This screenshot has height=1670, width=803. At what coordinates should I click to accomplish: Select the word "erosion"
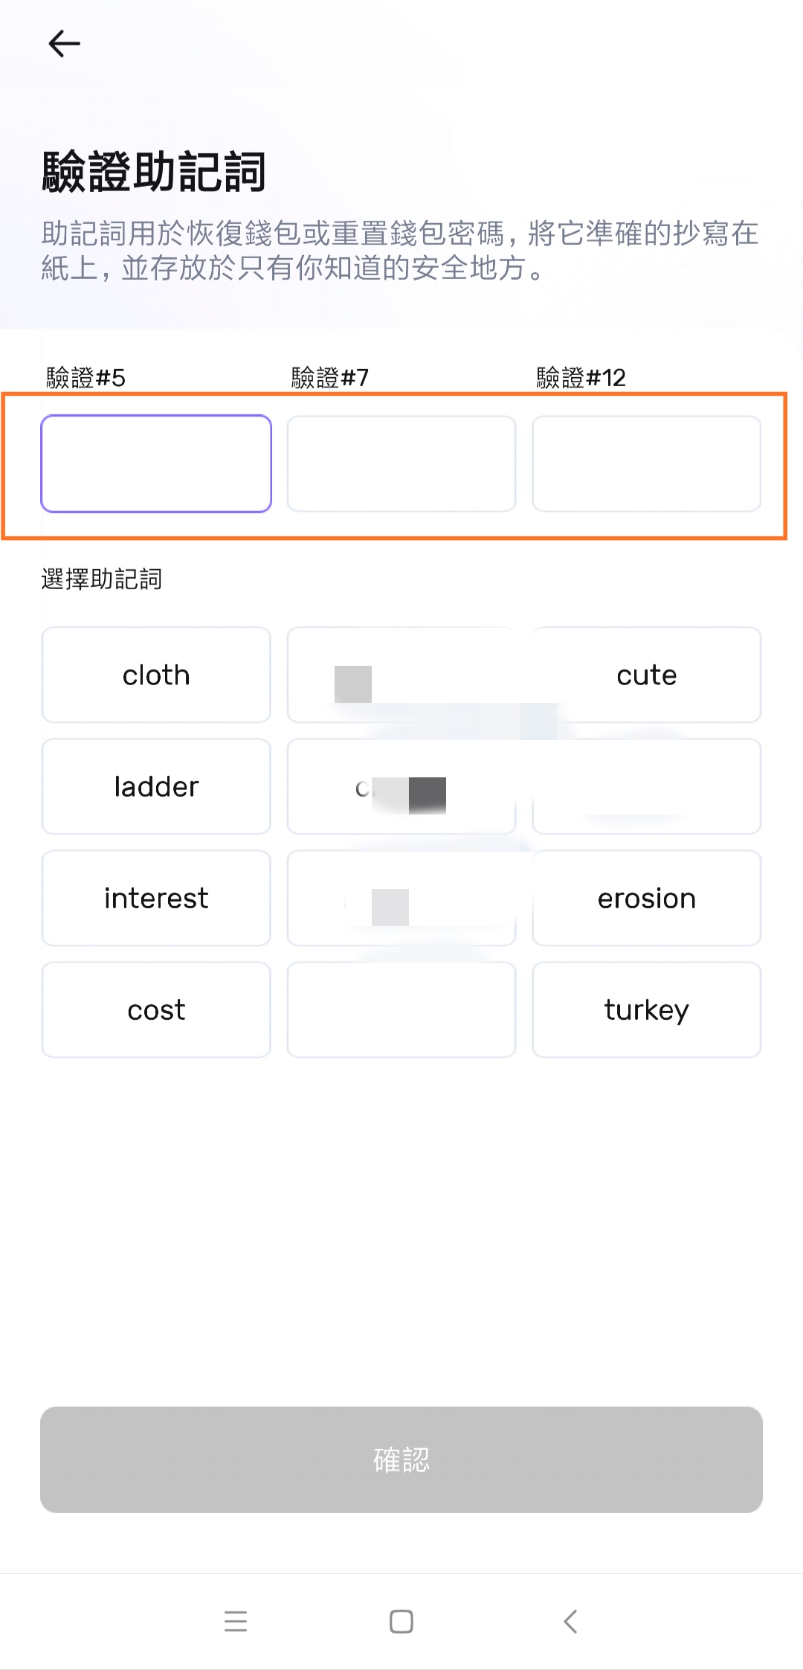tap(646, 898)
